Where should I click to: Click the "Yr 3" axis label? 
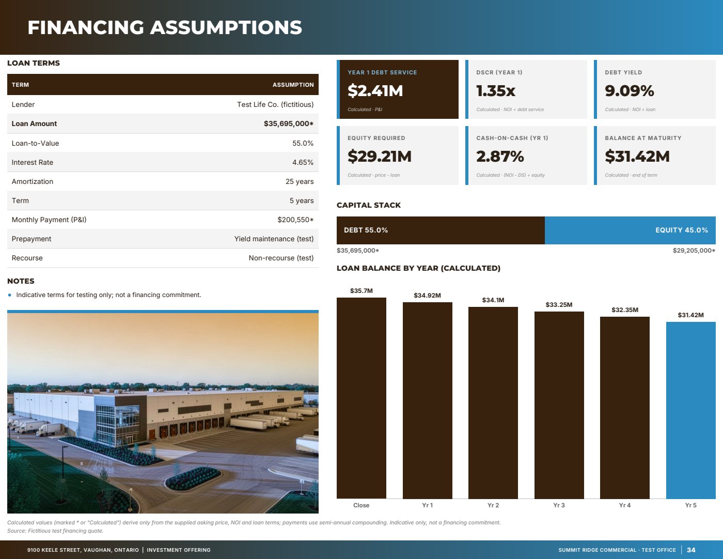coord(559,505)
